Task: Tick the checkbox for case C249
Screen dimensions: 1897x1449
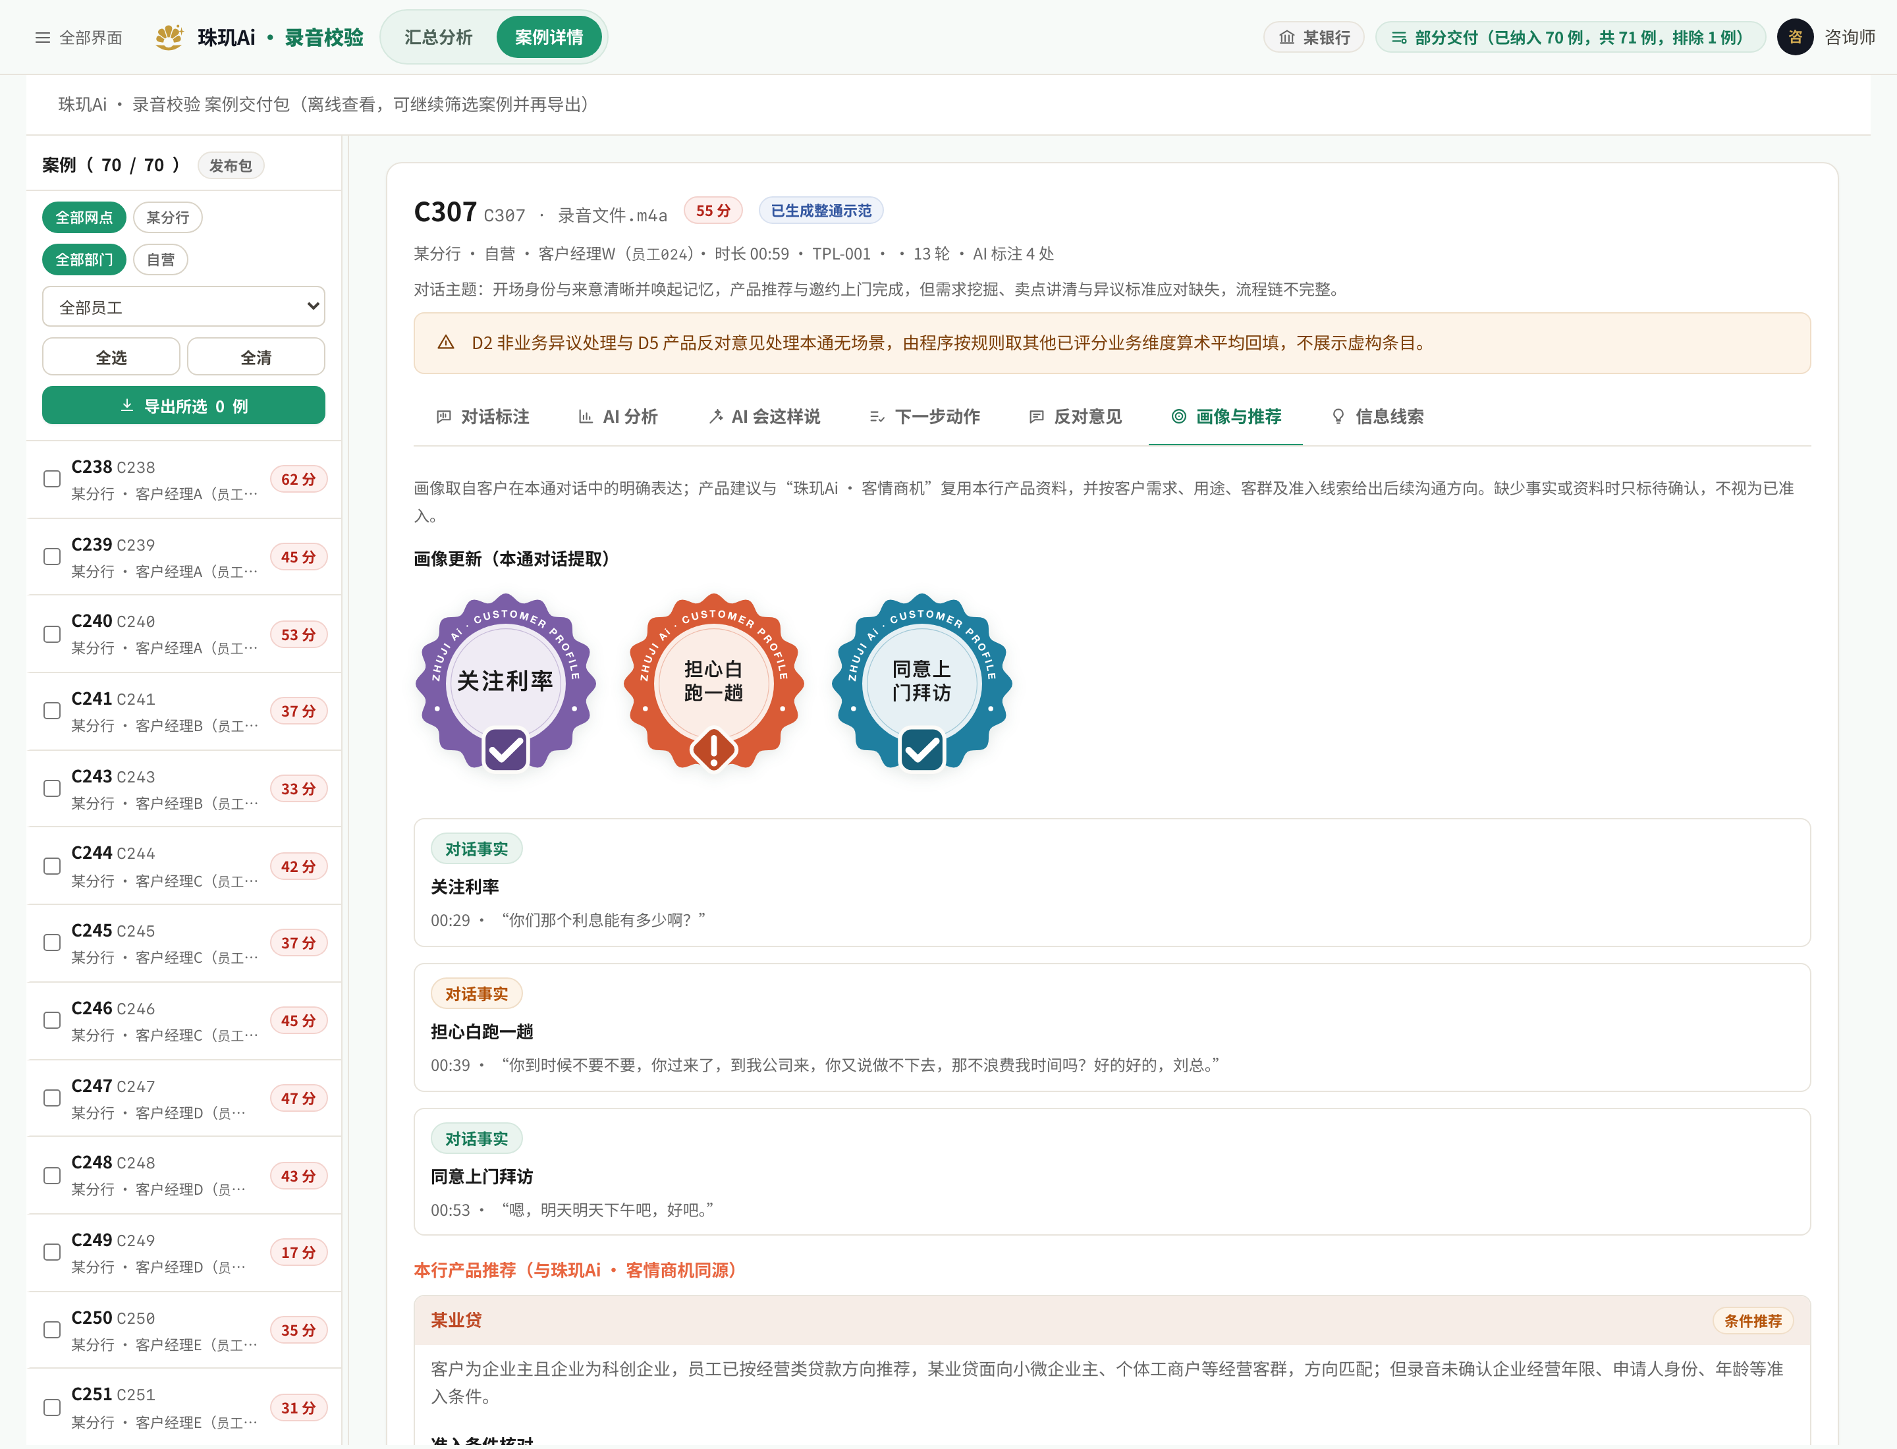Action: pos(52,1252)
